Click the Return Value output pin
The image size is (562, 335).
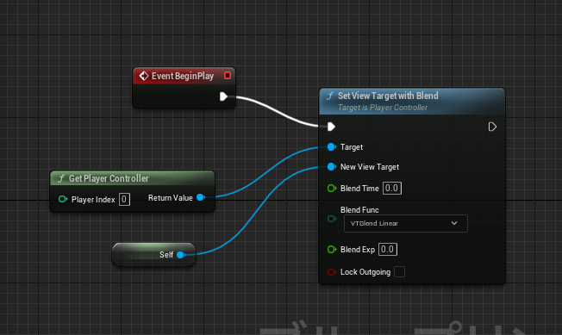click(x=201, y=197)
